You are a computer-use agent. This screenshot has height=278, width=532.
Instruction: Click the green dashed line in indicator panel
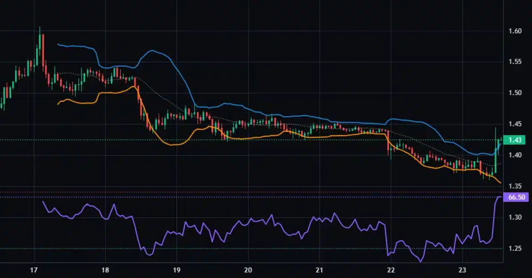(266, 249)
